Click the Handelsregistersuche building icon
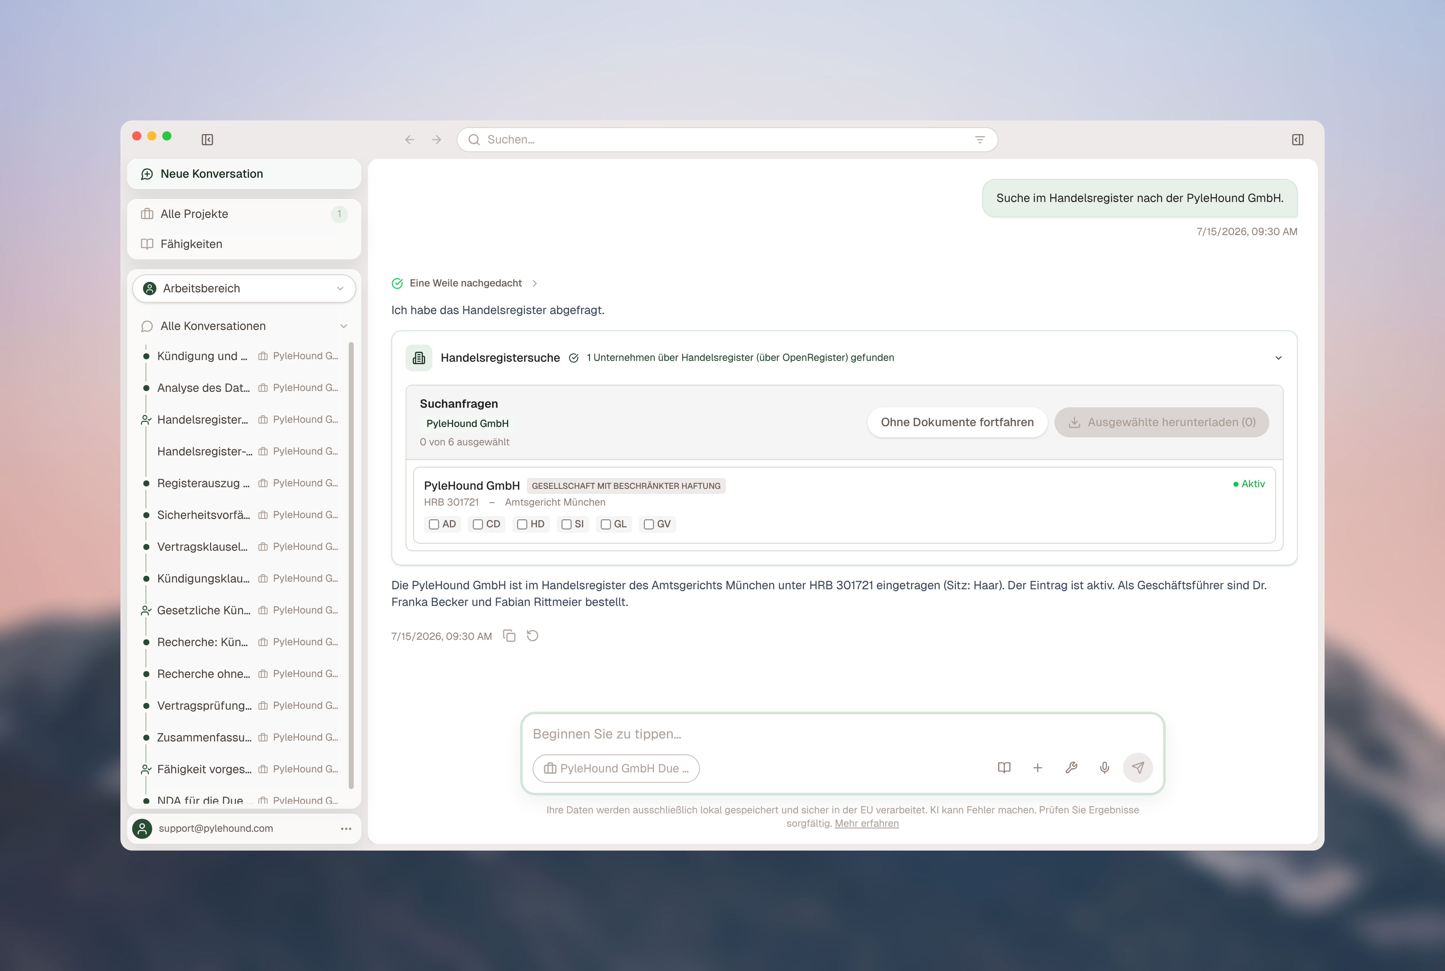Screen dimensions: 1445x971 (419, 358)
